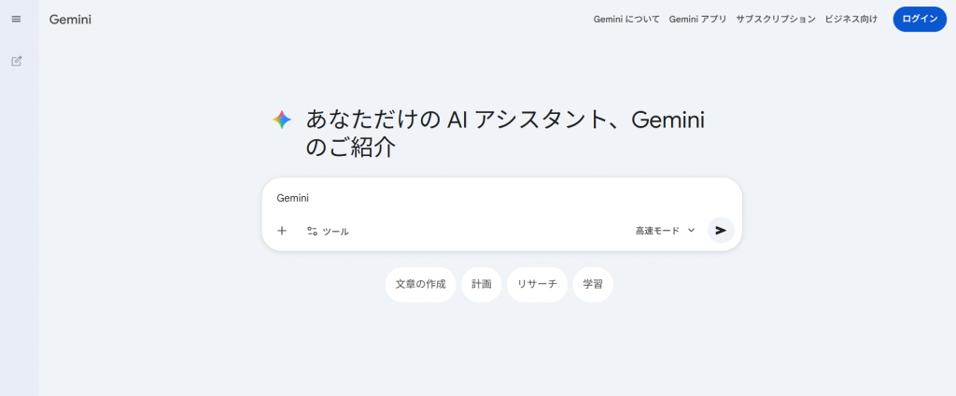Open the ツール tools sliders icon

(313, 231)
